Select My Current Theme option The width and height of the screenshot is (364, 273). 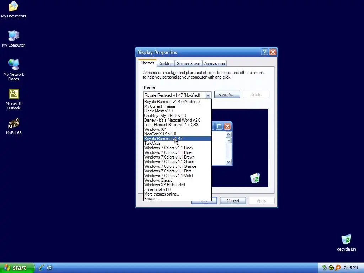click(x=177, y=106)
